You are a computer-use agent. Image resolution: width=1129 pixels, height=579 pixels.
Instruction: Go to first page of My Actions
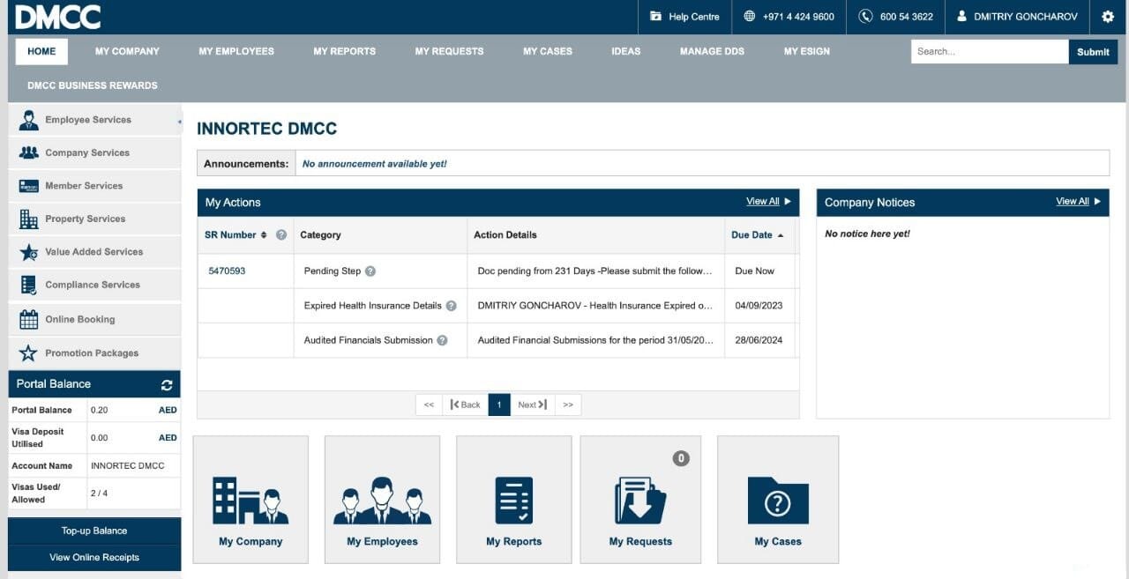tap(429, 405)
